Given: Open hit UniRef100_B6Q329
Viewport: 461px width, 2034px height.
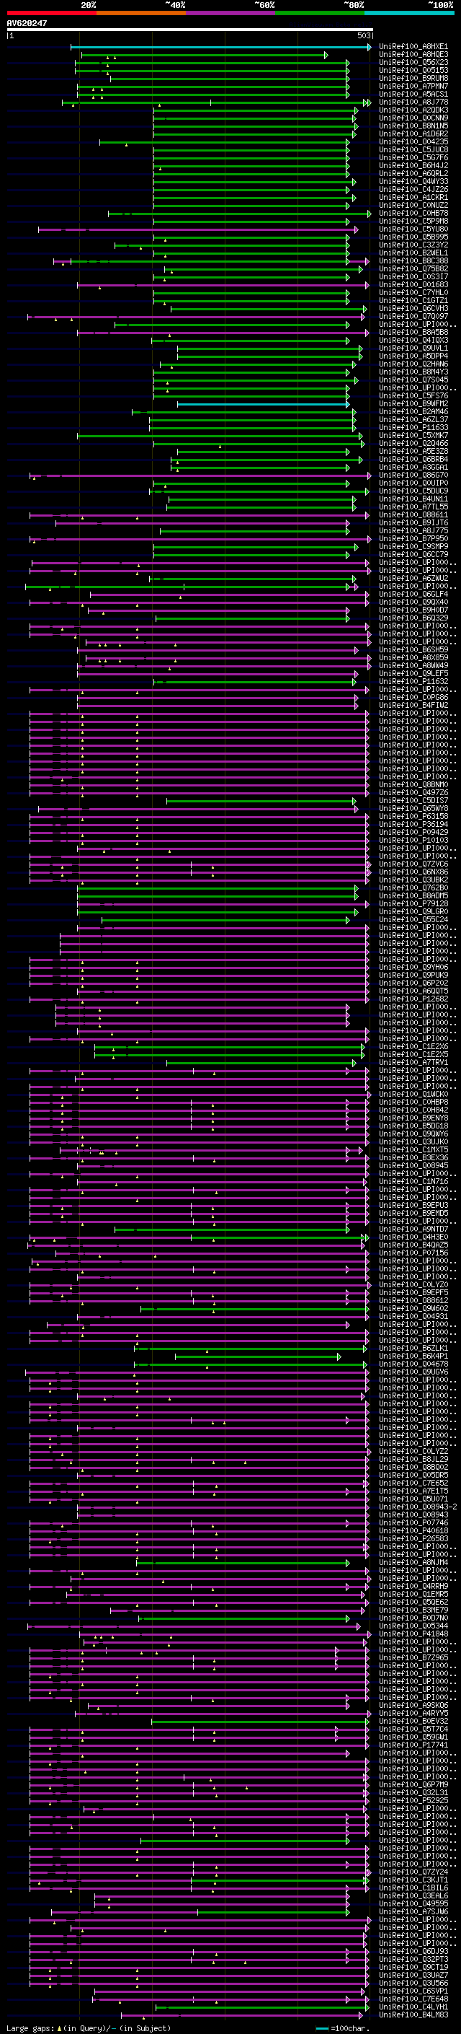Looking at the screenshot, I should [x=413, y=618].
